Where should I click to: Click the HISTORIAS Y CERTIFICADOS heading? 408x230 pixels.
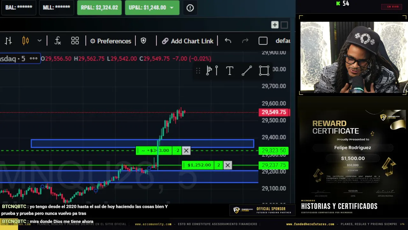[339, 206]
